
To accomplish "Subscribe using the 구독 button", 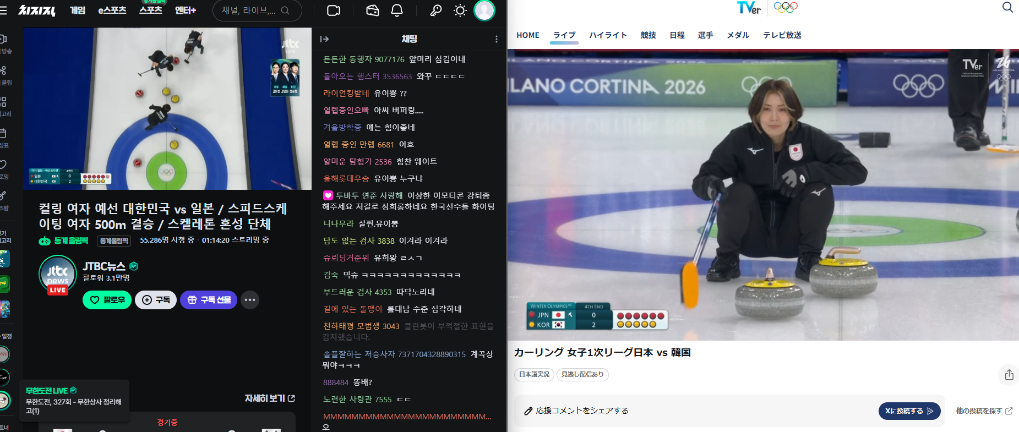I will click(156, 300).
